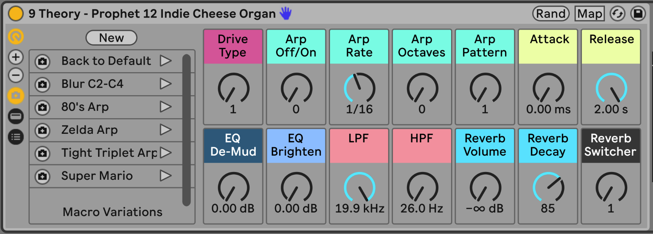Click the 19.9 kHz LPF value
Viewport: 653px width, 234px height.
pyautogui.click(x=360, y=209)
